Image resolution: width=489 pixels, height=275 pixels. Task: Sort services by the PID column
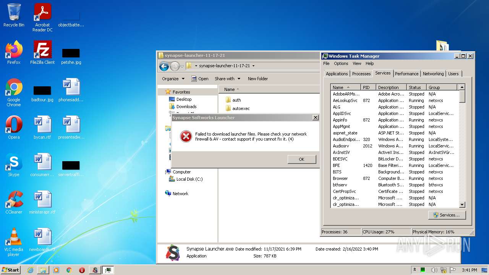coord(369,87)
